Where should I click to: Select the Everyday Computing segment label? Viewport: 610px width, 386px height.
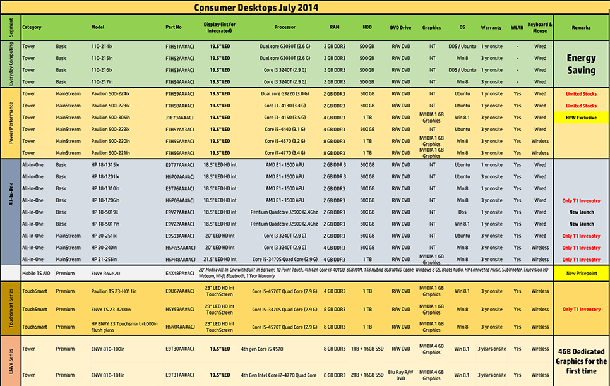pyautogui.click(x=11, y=64)
